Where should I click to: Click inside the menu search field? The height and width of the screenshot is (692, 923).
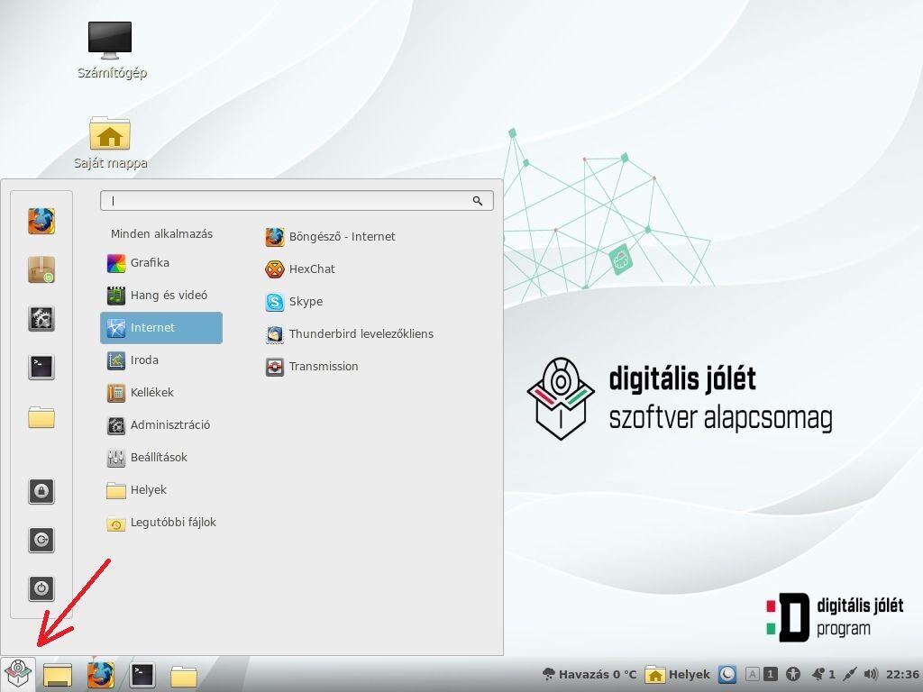tap(297, 201)
